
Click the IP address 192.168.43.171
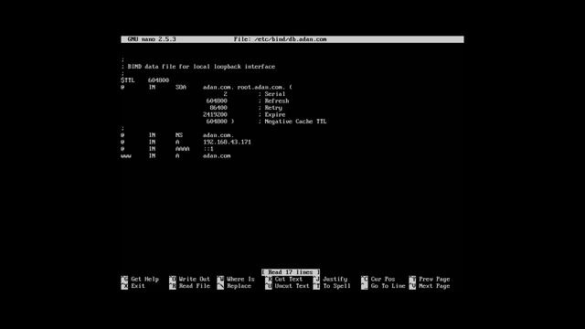(x=228, y=143)
